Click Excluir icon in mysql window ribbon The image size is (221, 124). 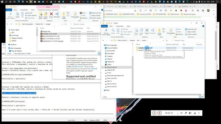147,31
